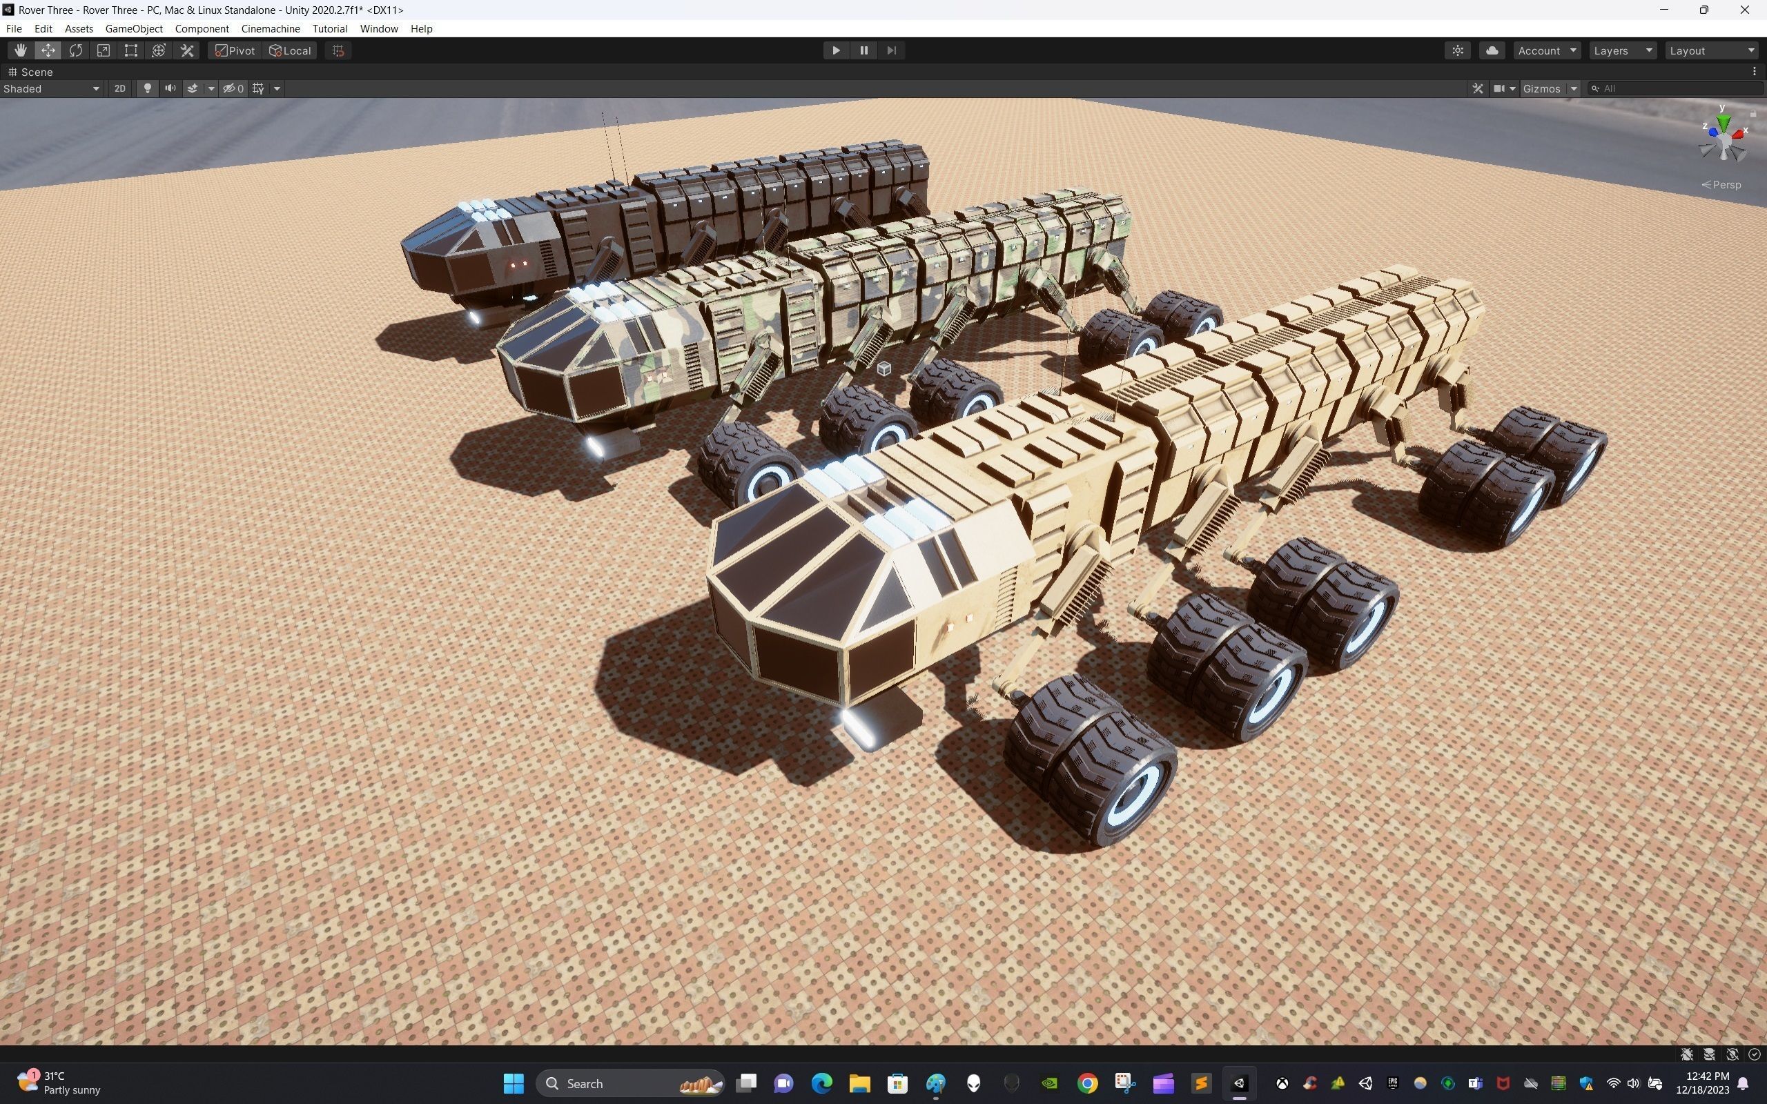
Task: Select the Scene tab
Action: [30, 72]
